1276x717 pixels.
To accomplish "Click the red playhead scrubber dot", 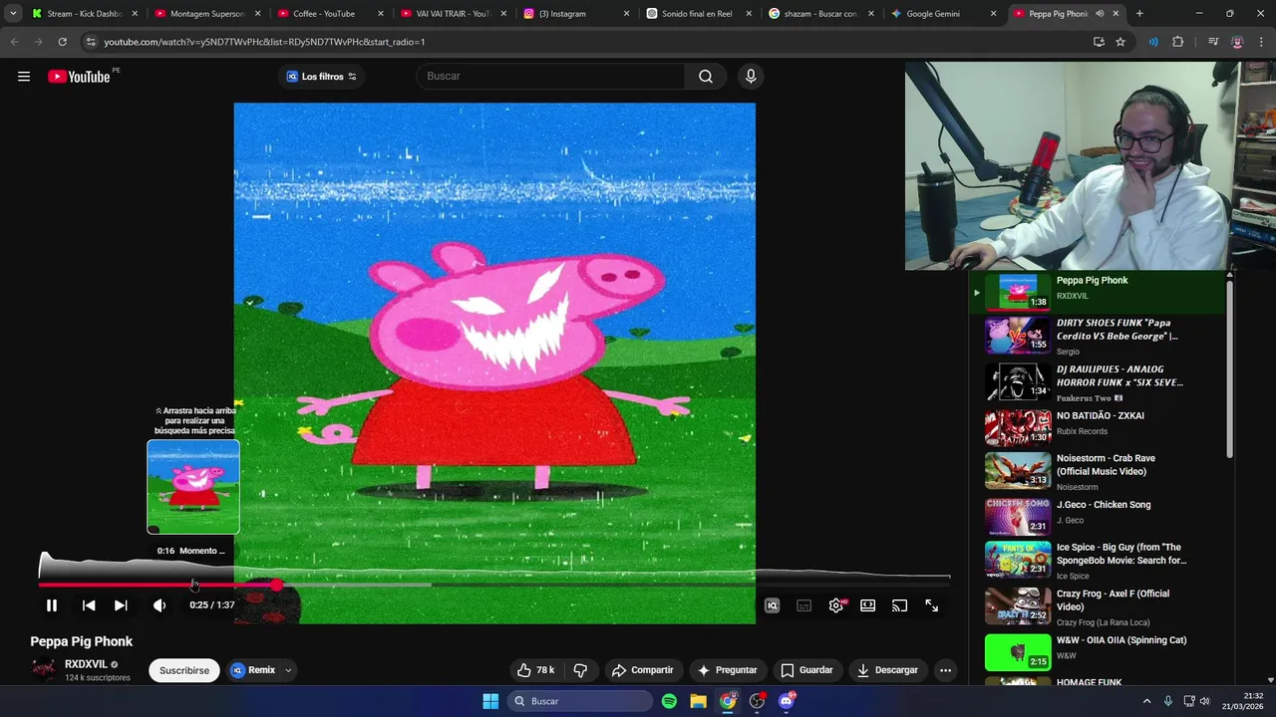I will 276,586.
